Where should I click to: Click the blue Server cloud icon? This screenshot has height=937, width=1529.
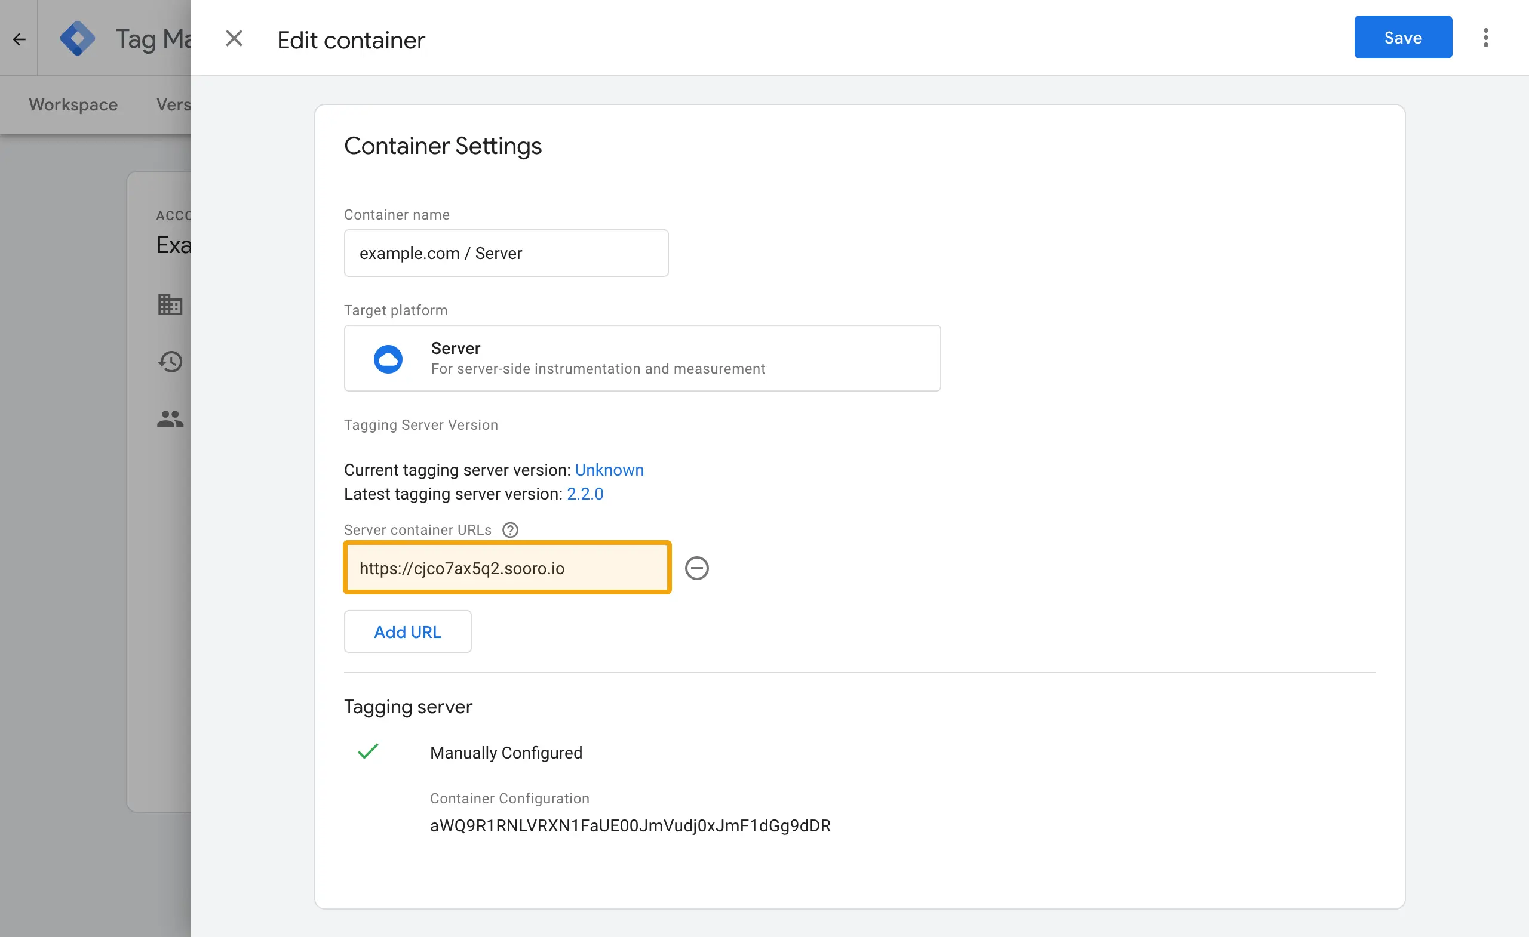(388, 359)
